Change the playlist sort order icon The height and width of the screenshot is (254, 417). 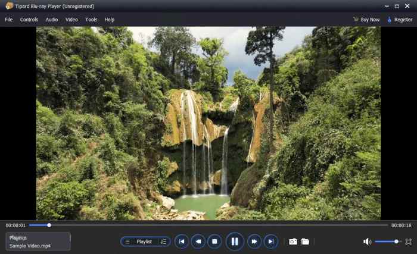click(163, 242)
